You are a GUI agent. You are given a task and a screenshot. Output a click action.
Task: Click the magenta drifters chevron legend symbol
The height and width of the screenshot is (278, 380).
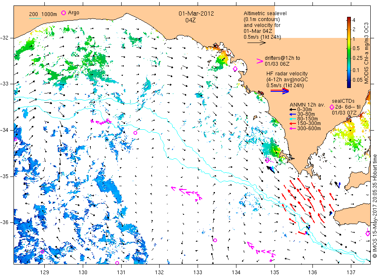260,61
